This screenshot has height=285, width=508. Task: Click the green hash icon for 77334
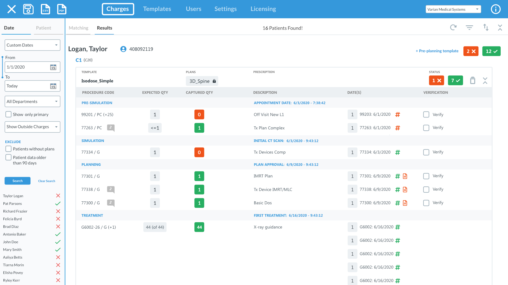coord(398,152)
